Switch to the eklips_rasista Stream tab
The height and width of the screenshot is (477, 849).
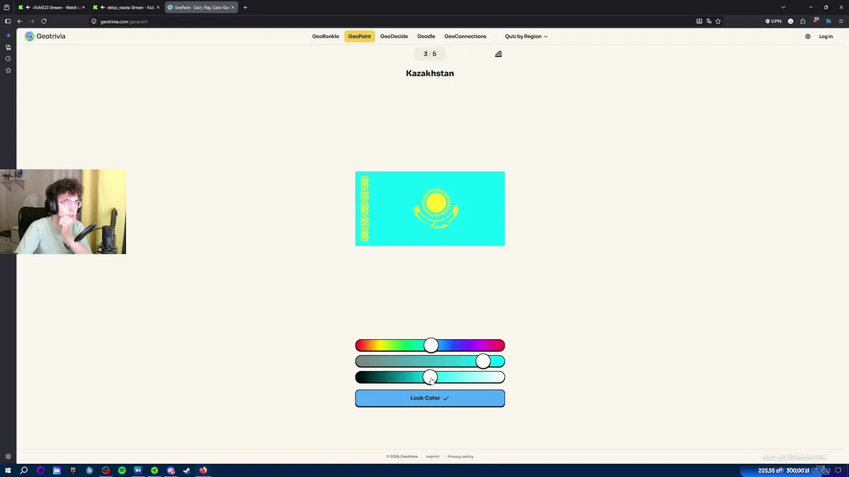coord(127,7)
